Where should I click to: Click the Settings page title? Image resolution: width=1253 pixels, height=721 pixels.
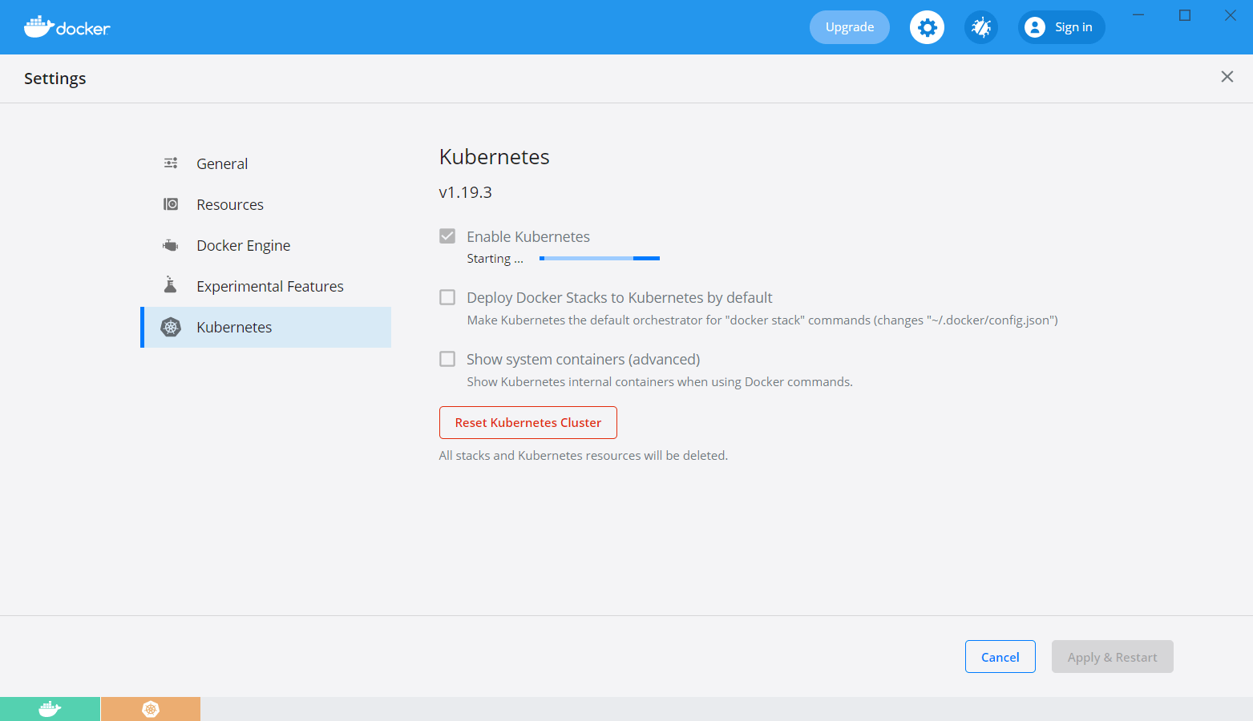[x=55, y=79]
